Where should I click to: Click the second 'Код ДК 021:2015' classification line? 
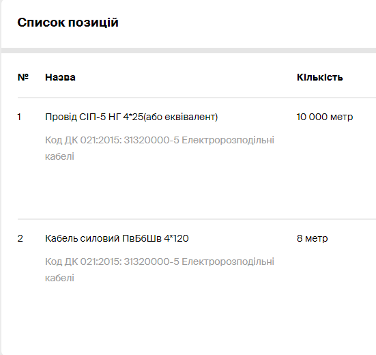click(x=160, y=270)
